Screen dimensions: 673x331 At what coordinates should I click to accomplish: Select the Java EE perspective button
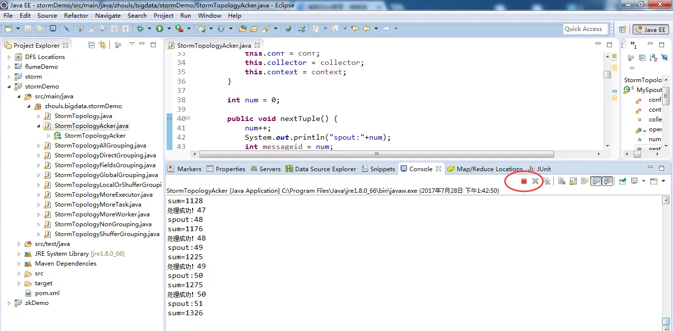pos(650,30)
